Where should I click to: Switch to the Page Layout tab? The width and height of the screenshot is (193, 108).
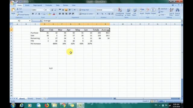(x=37, y=5)
